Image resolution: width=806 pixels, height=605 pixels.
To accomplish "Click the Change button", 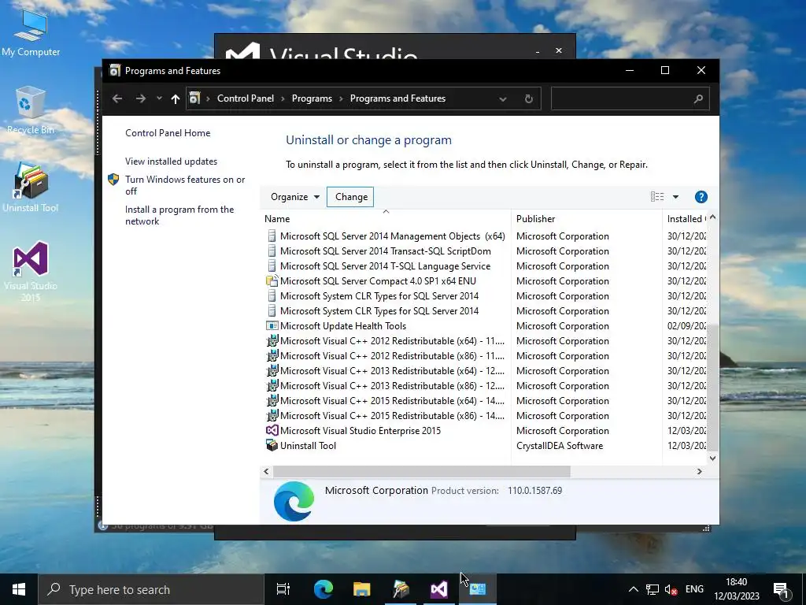I will (x=351, y=197).
